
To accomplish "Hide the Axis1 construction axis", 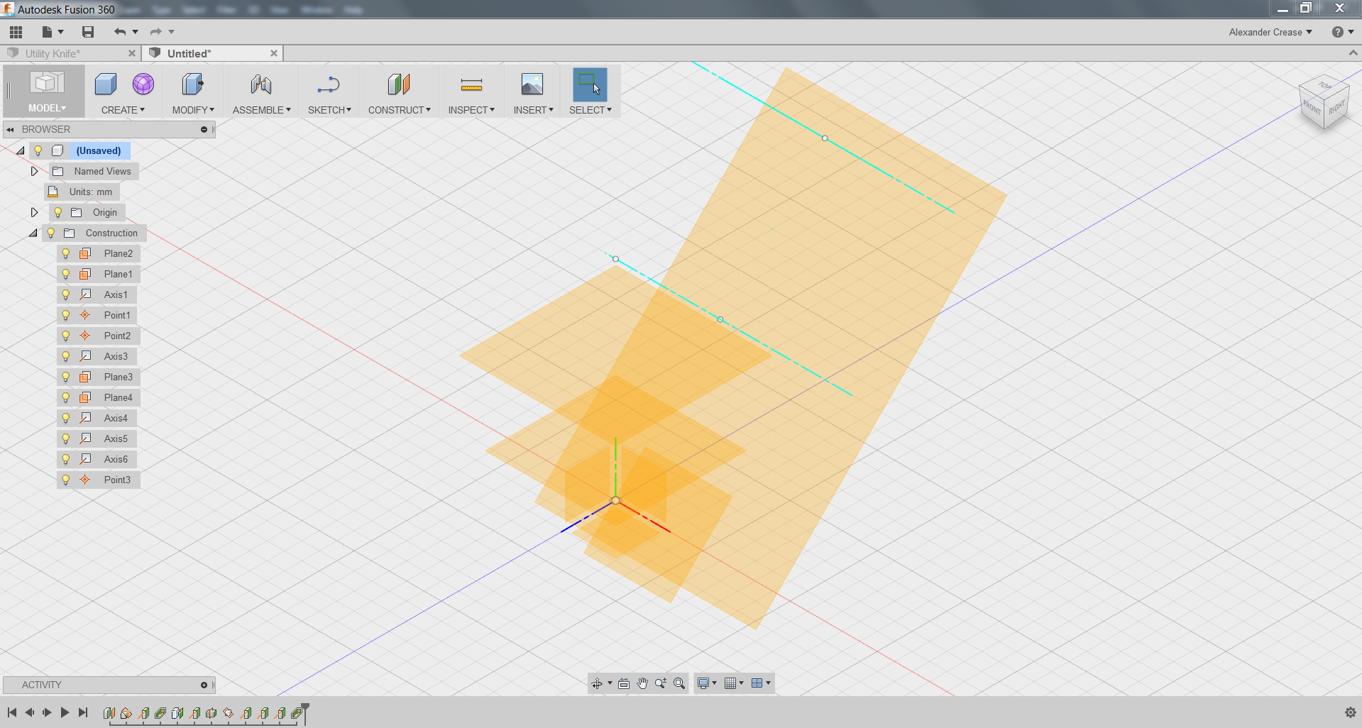I will pyautogui.click(x=66, y=294).
